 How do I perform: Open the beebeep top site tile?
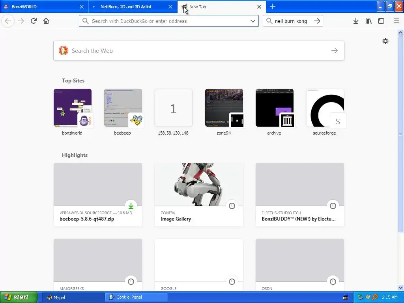click(123, 112)
